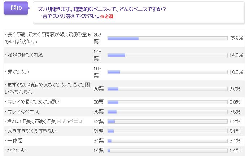Image resolution: width=249 pixels, height=159 pixels.
Task: Click the 9.0% result progress bar
Action: click(x=167, y=89)
